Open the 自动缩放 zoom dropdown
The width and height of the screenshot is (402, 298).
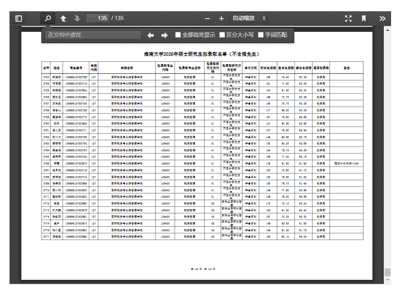click(249, 18)
